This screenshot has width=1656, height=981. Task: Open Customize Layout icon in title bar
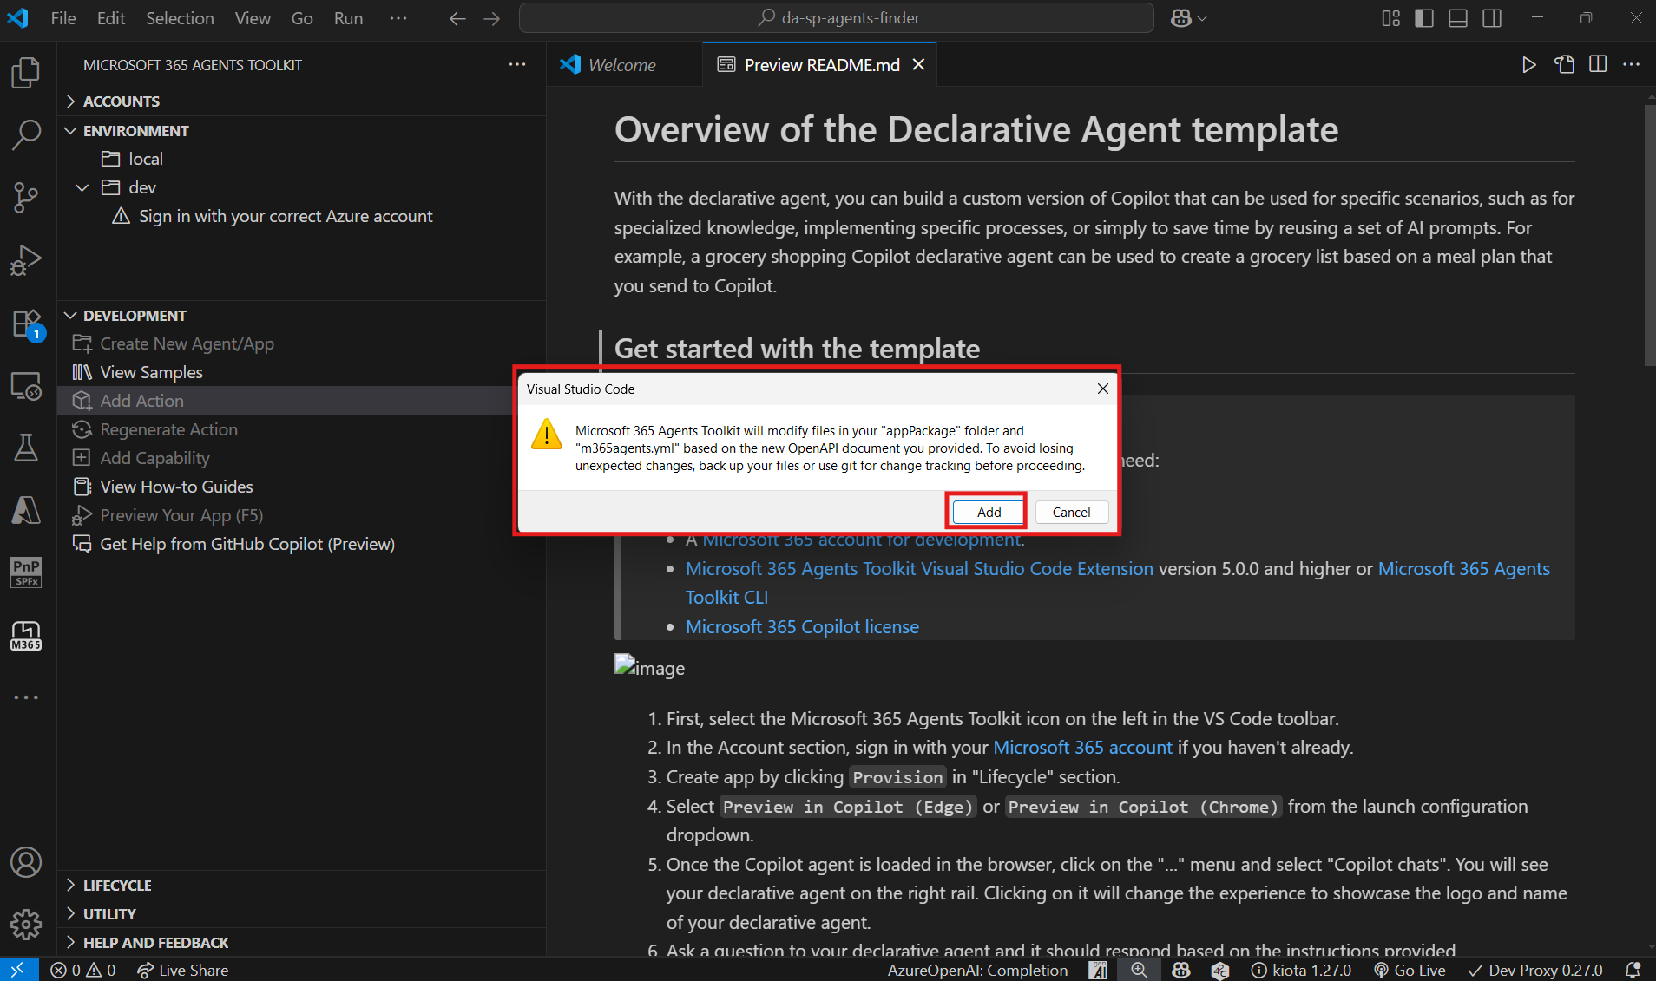point(1390,18)
